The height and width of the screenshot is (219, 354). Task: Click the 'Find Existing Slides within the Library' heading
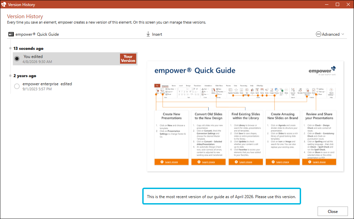[x=246, y=116]
